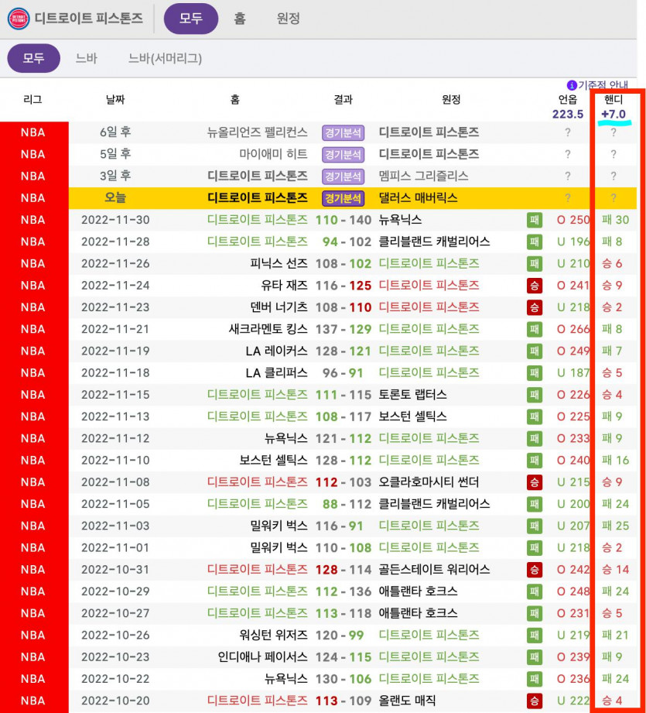Click the 승 badge for the 2022-11-24 game
This screenshot has height=713, width=646.
[535, 286]
